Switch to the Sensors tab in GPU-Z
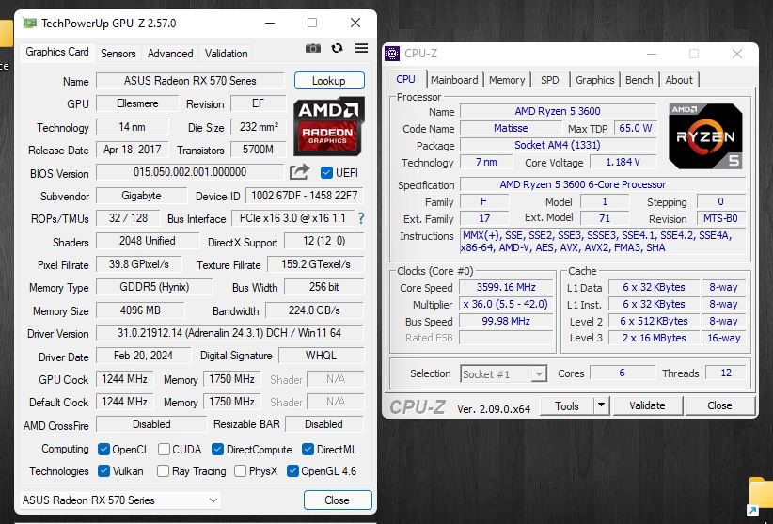The image size is (773, 524). (118, 54)
